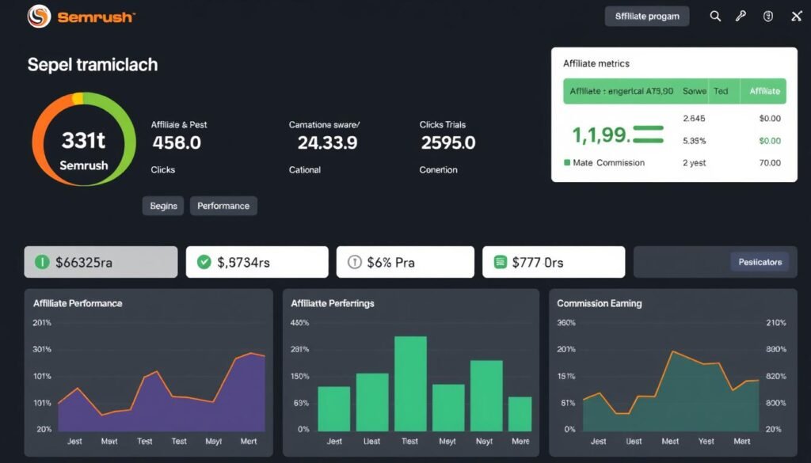Open search with the magnifier icon
This screenshot has width=811, height=463.
point(715,16)
